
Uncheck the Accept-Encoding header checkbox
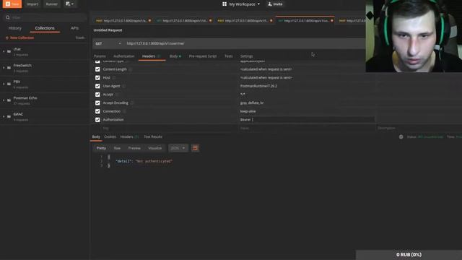pos(97,103)
